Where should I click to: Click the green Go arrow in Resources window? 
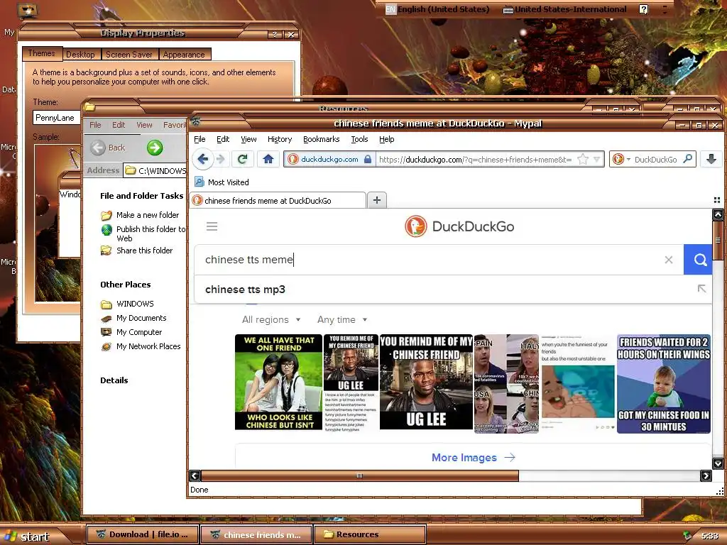click(155, 148)
